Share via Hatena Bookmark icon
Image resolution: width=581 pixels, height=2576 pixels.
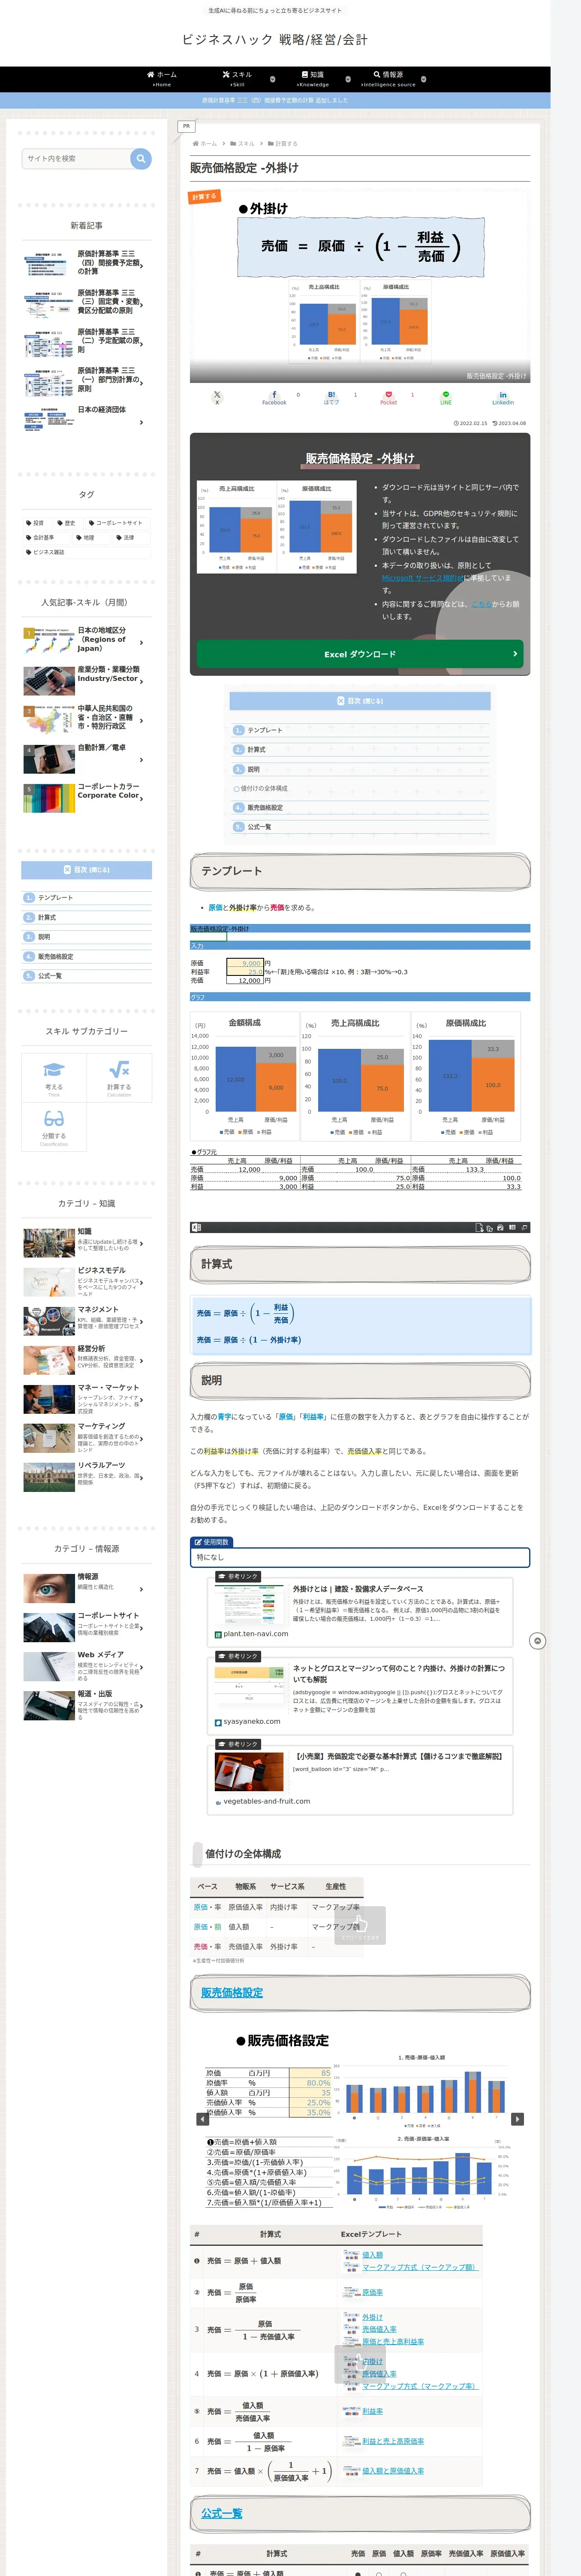pos(331,397)
